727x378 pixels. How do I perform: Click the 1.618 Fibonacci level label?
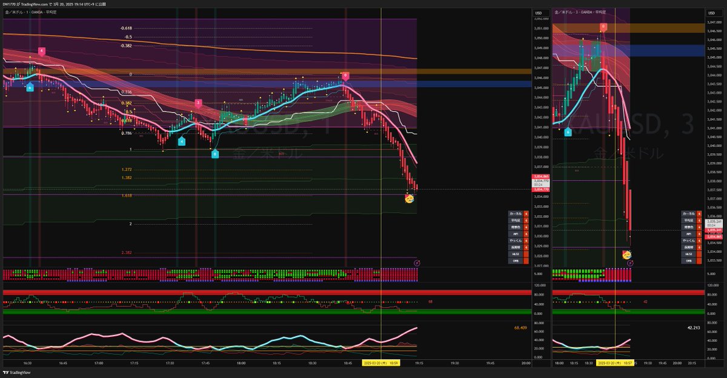(x=126, y=196)
